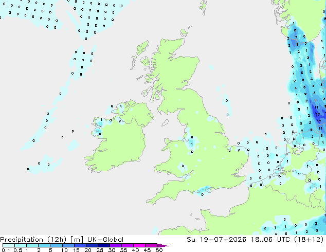The width and height of the screenshot is (326, 252).
Task: Click the '(12h)' interval label
Action: (57, 240)
